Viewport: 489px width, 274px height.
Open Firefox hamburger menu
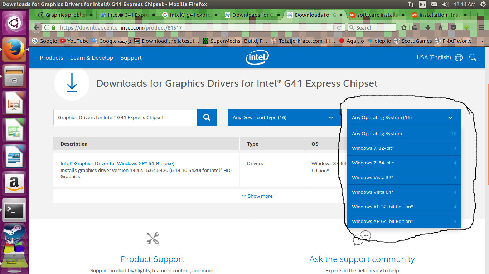tap(481, 27)
